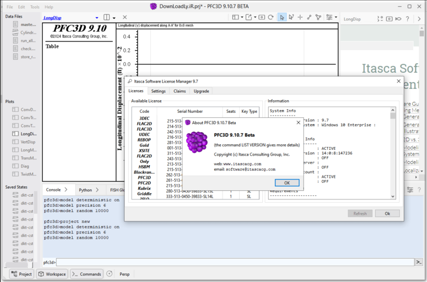Click the console options sliders icon
Viewport: 427px width, 282px height.
point(410,190)
